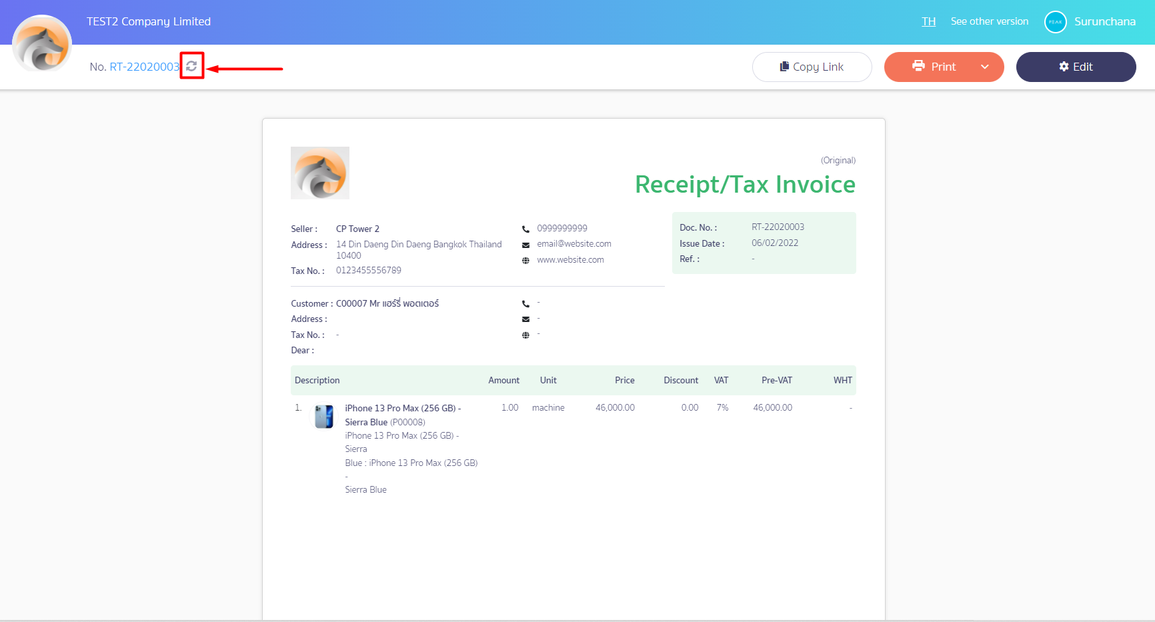The width and height of the screenshot is (1155, 622).
Task: Click the Discount column header
Action: (681, 380)
